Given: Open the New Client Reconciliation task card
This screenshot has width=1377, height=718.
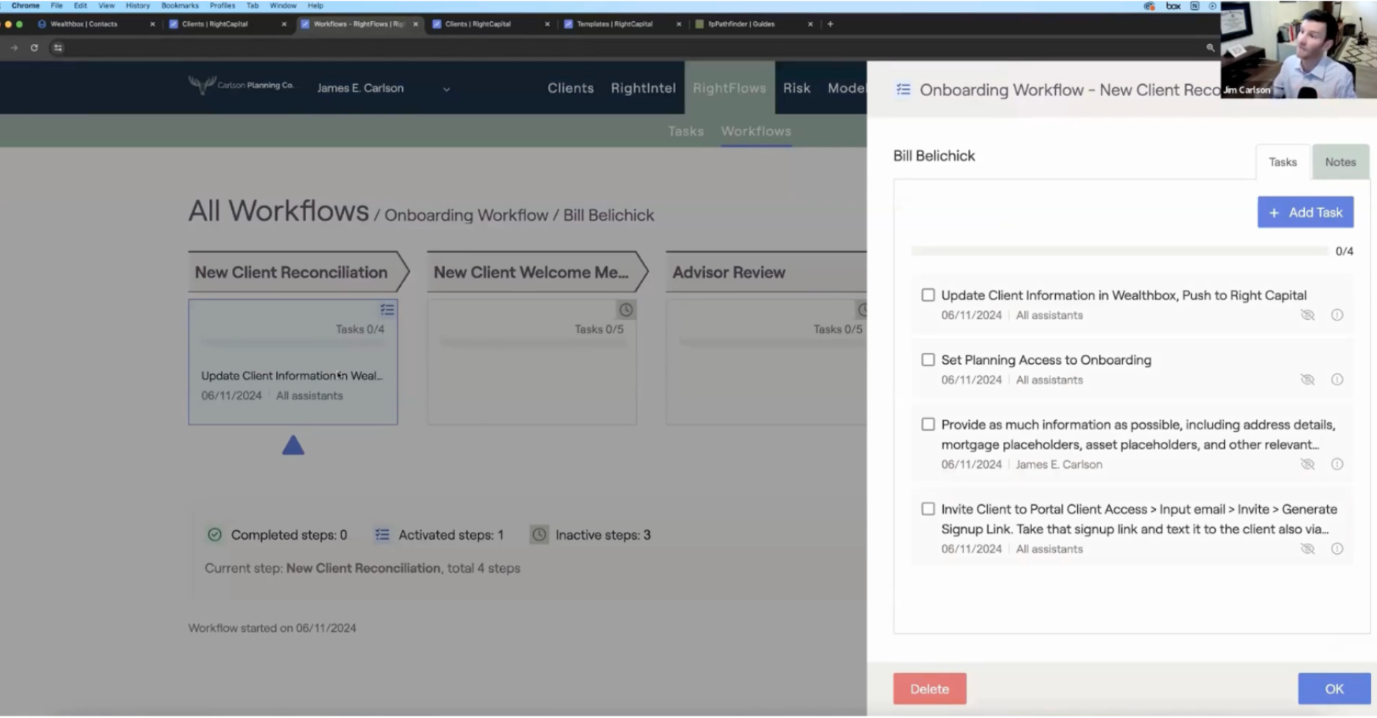Looking at the screenshot, I should (x=293, y=362).
